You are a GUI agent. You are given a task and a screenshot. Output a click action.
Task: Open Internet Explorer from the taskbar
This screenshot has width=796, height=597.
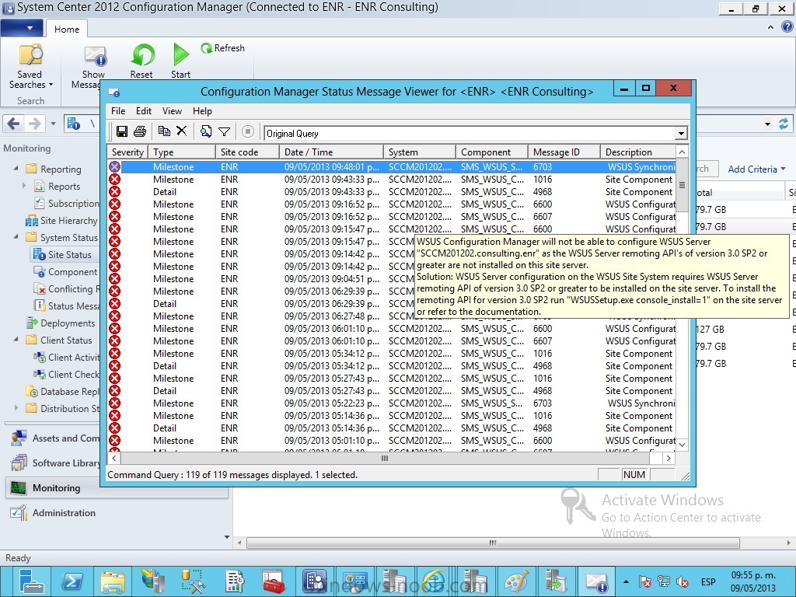435,581
